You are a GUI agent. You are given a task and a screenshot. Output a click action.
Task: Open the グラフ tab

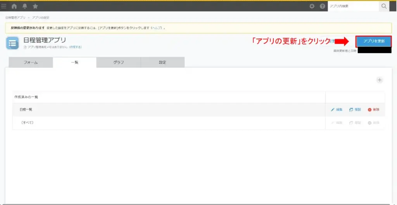pos(119,62)
